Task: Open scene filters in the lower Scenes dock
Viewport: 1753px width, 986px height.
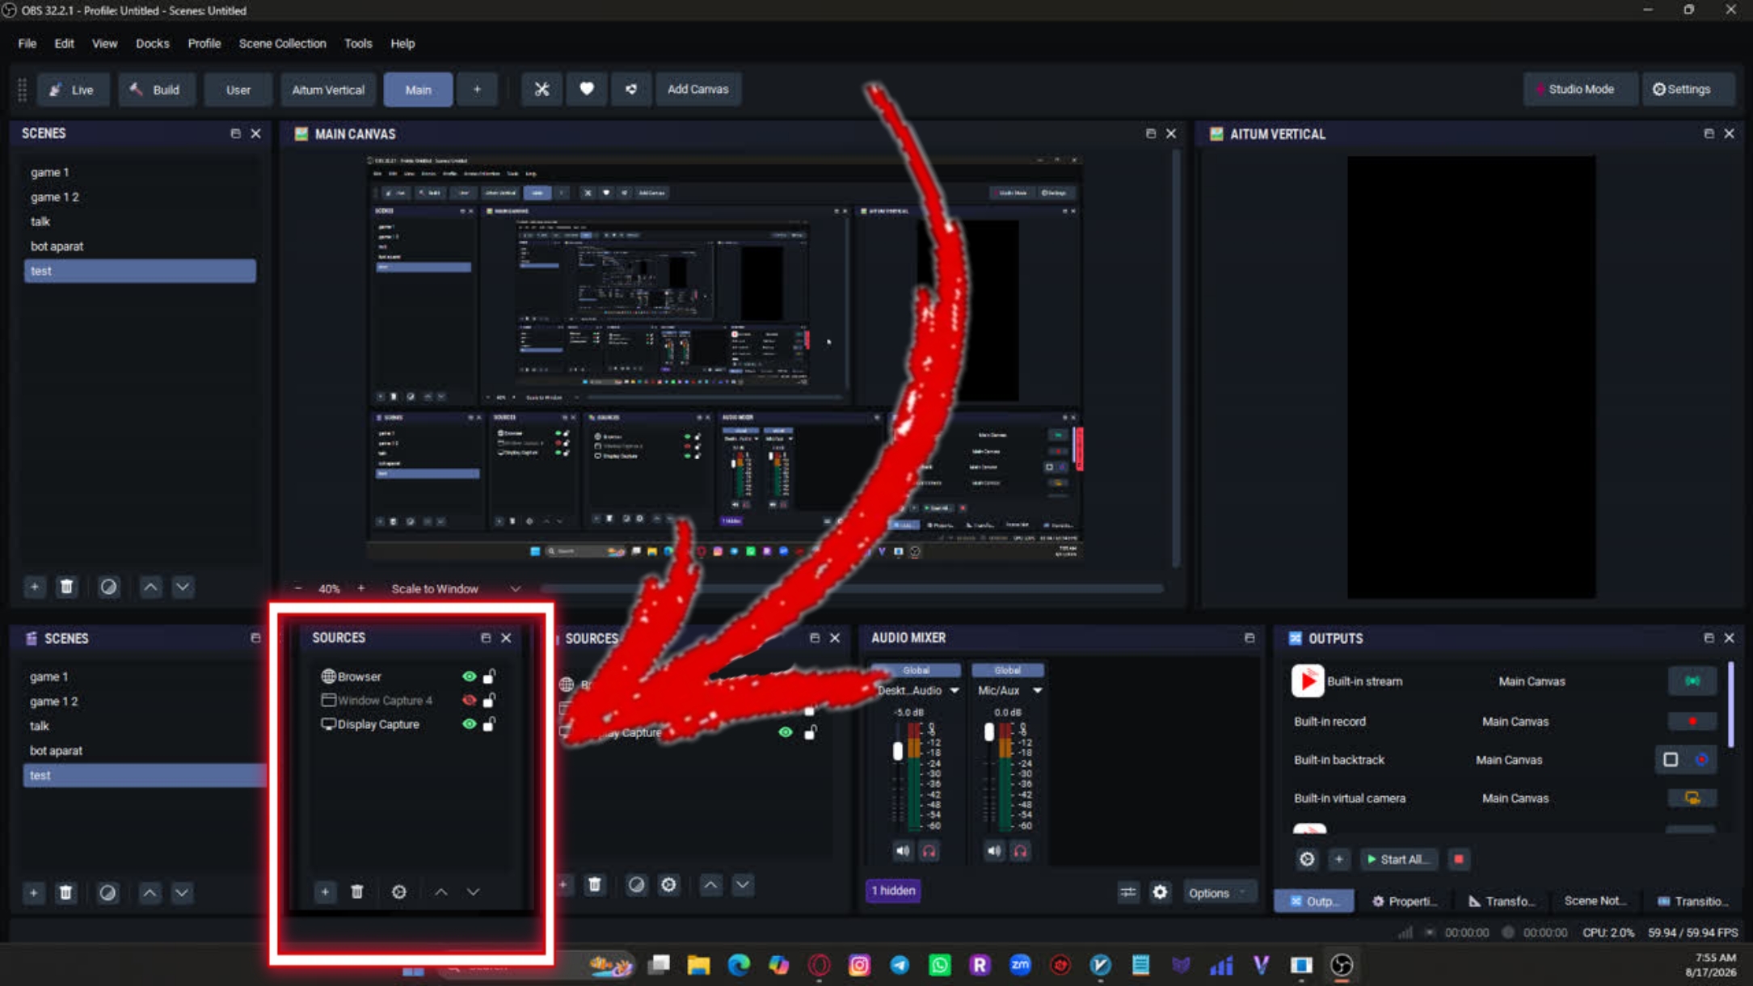Action: pos(107,892)
